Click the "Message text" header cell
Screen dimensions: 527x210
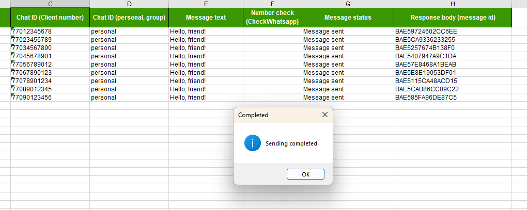coord(206,18)
